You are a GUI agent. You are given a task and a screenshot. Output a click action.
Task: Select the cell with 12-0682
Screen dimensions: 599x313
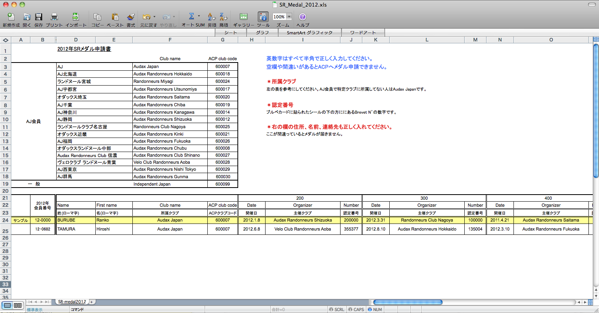pyautogui.click(x=43, y=229)
